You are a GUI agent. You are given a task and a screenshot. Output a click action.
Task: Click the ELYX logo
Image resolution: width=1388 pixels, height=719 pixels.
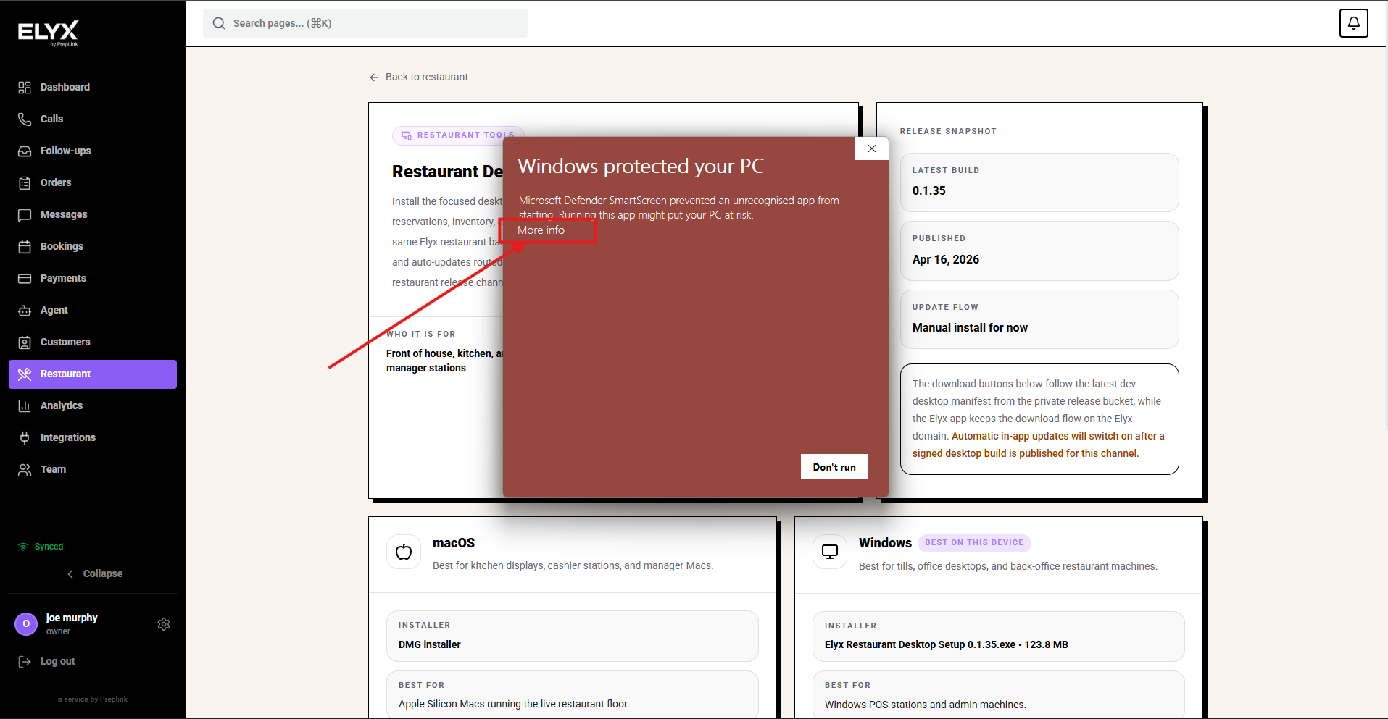point(48,33)
